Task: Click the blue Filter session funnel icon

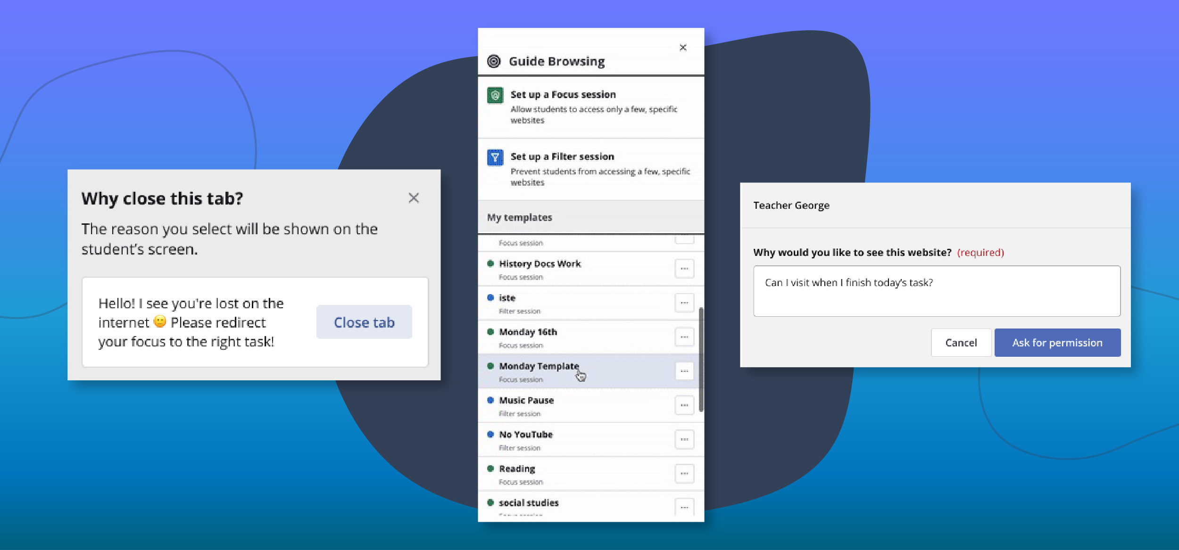Action: [x=495, y=157]
